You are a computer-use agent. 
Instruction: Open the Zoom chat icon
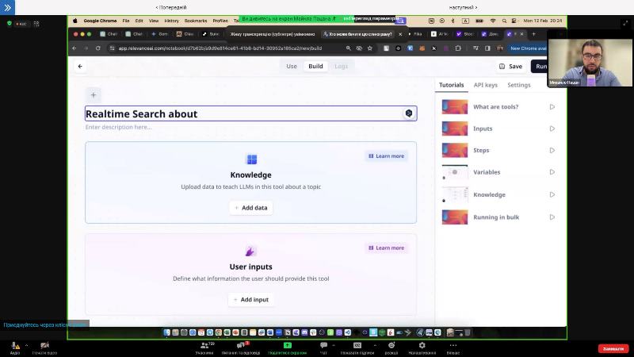(x=323, y=346)
